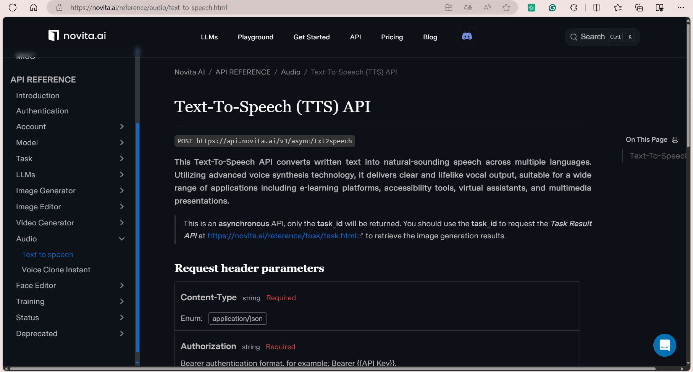Click the translate page icon in address bar
Screen dimensions: 693x372
point(468,8)
